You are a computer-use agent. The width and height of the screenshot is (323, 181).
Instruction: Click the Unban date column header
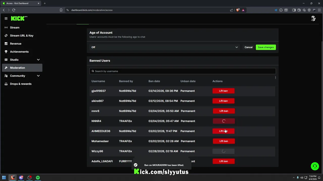pyautogui.click(x=188, y=81)
